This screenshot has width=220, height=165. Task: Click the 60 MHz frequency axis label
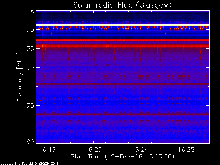coord(30,68)
